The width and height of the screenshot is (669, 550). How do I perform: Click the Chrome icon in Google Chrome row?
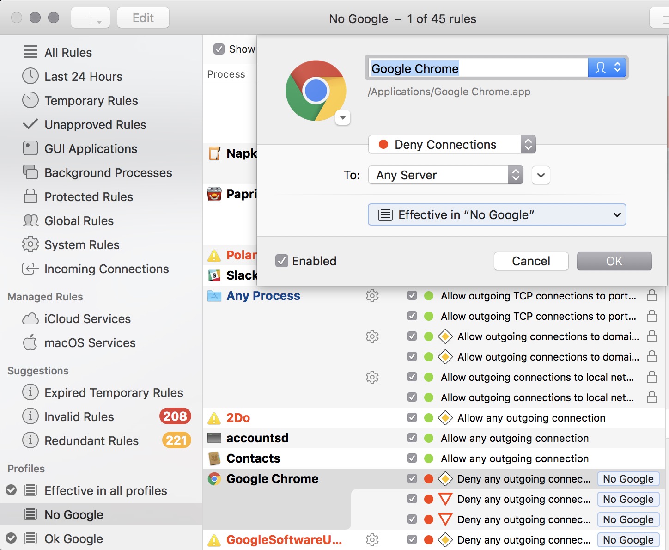(x=214, y=479)
